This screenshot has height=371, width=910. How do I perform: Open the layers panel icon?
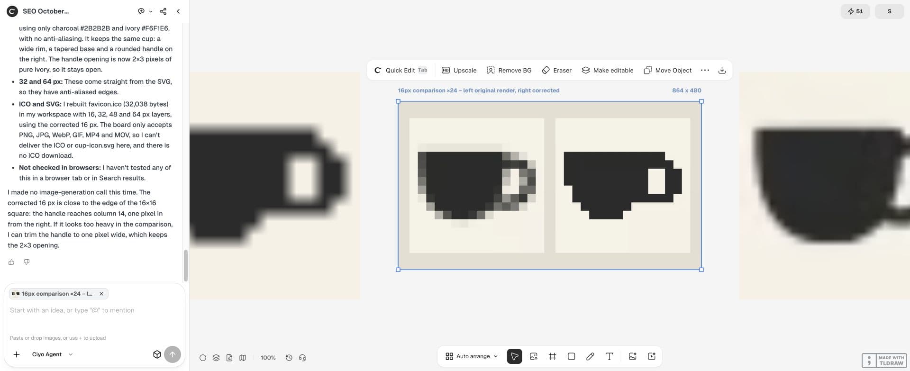point(216,358)
